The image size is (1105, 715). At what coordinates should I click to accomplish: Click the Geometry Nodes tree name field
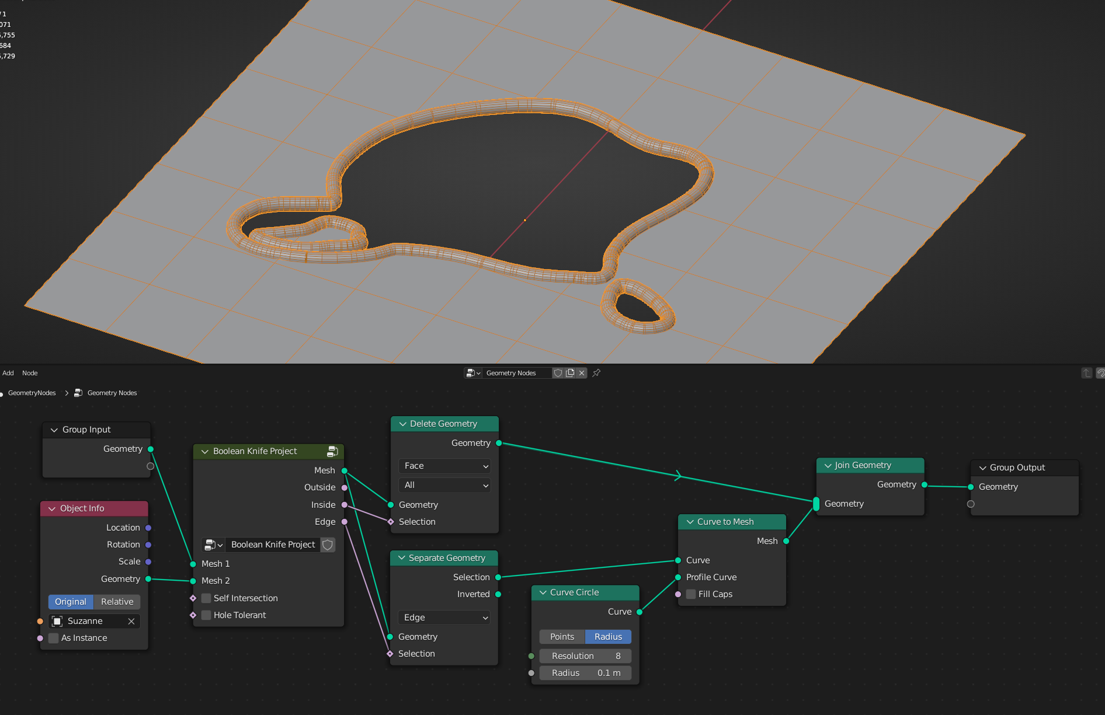pos(517,373)
